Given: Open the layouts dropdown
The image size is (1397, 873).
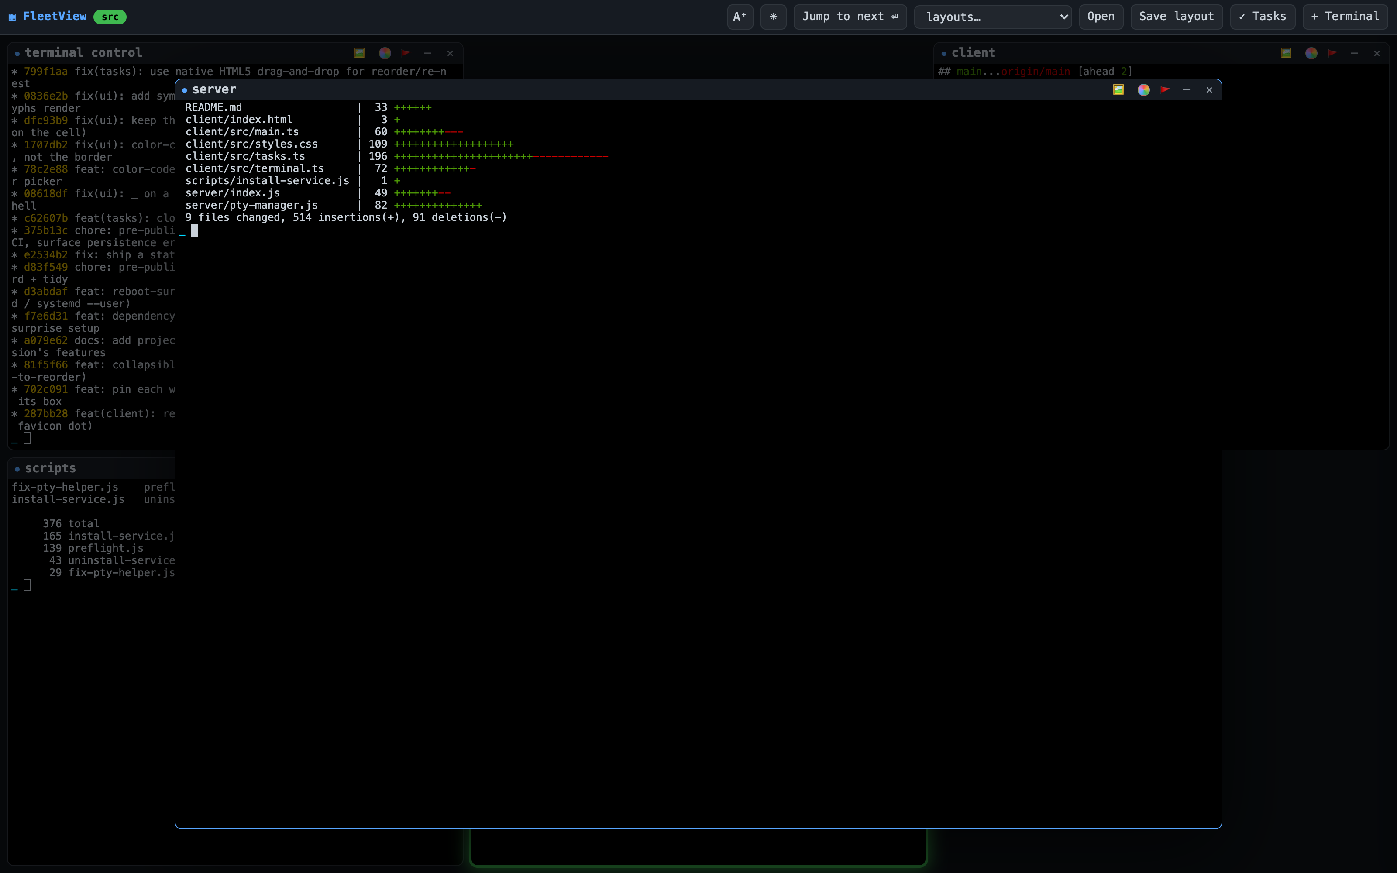Looking at the screenshot, I should (x=993, y=17).
